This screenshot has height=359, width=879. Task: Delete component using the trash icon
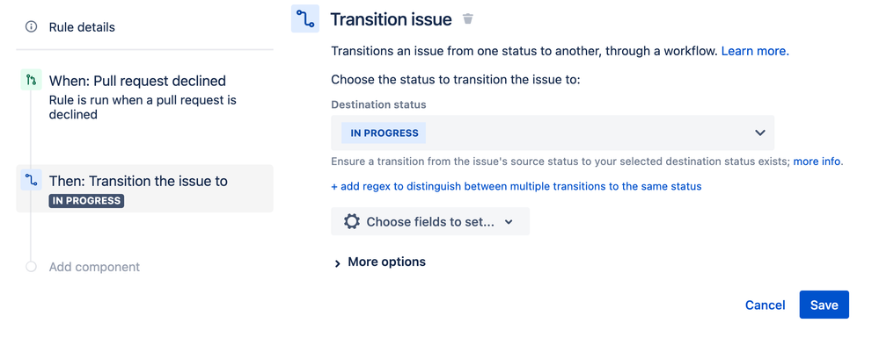[467, 19]
